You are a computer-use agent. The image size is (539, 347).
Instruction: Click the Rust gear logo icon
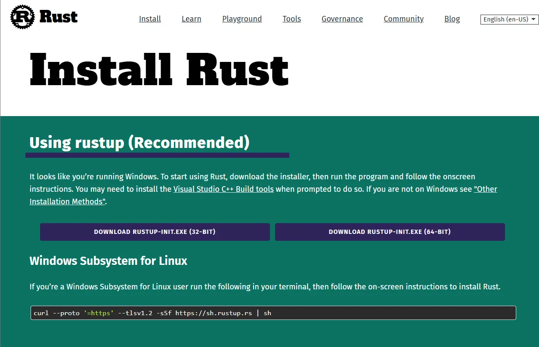click(22, 17)
